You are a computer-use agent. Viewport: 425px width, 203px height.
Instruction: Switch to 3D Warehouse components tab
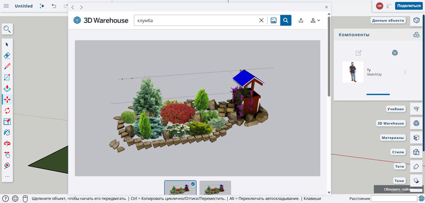[x=395, y=53]
